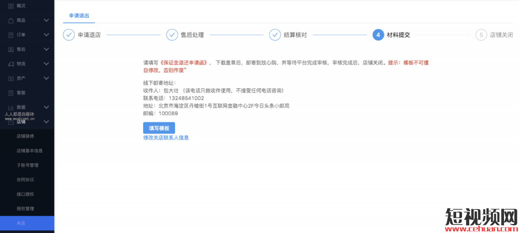
Task: Open 子账号管理 in sidebar submenu
Action: pos(27,165)
